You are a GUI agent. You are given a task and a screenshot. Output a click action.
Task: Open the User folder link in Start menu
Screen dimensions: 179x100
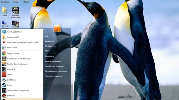point(47,36)
